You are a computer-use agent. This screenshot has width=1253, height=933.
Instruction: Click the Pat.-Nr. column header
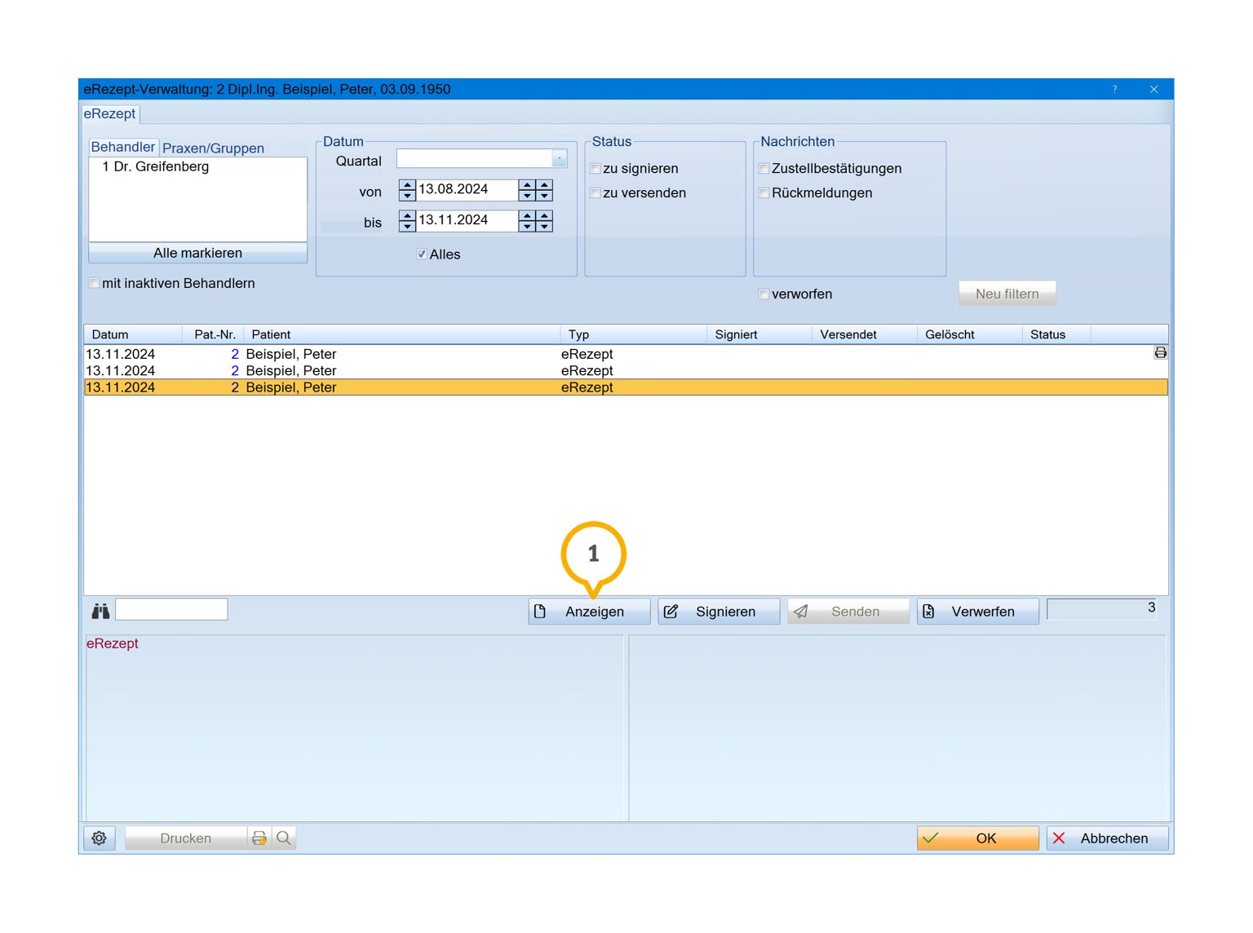(x=214, y=334)
